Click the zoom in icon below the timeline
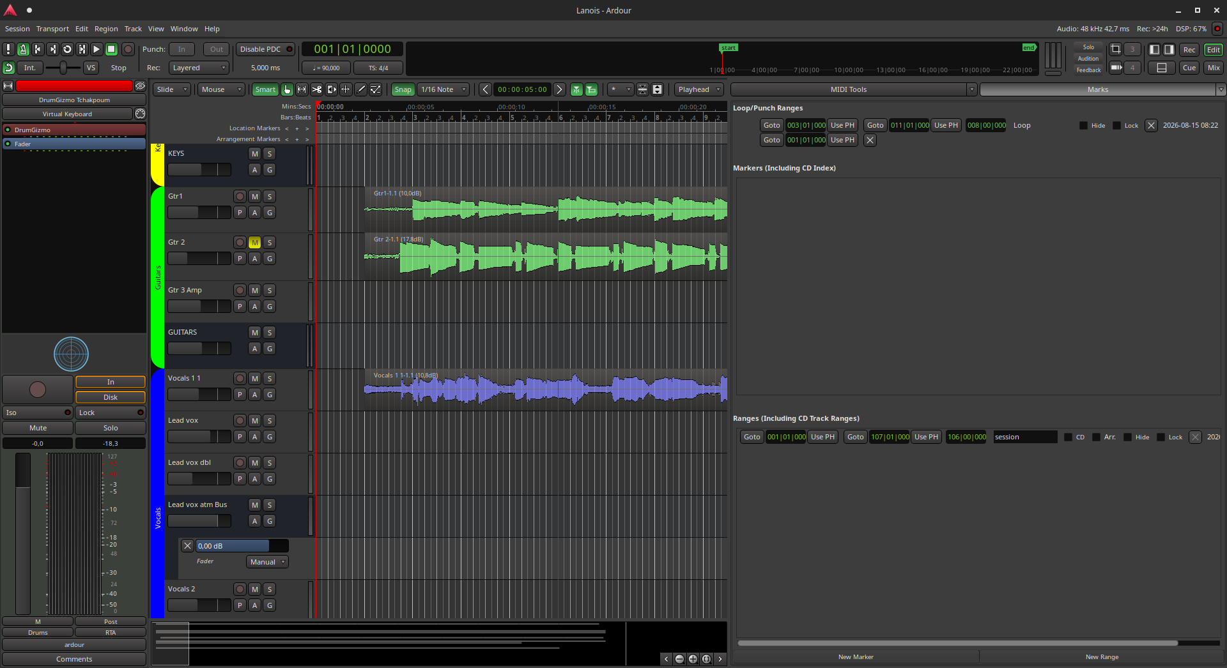Viewport: 1227px width, 668px height. coord(693,659)
